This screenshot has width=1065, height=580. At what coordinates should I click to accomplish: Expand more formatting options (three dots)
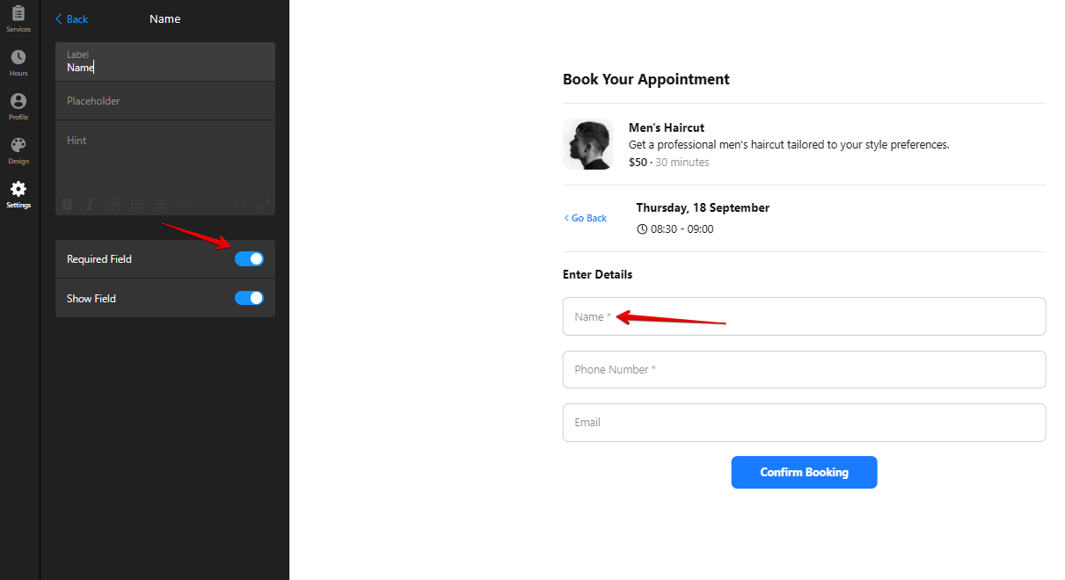point(184,205)
